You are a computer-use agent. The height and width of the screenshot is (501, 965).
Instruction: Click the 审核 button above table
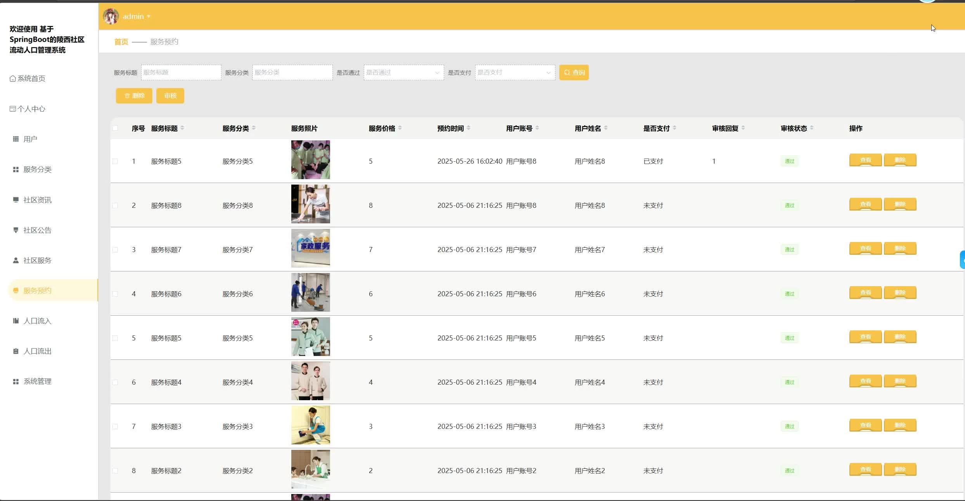pyautogui.click(x=170, y=96)
